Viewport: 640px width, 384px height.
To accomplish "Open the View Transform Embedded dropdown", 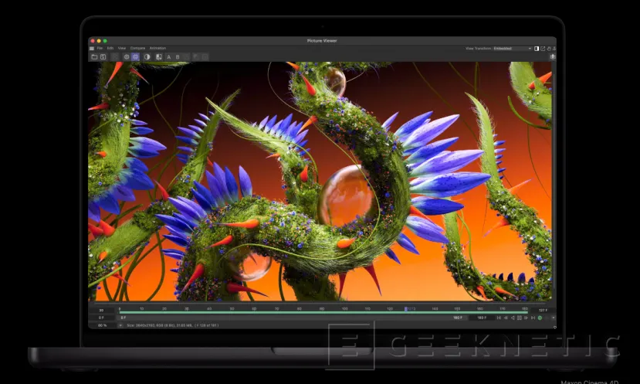I will (x=513, y=48).
